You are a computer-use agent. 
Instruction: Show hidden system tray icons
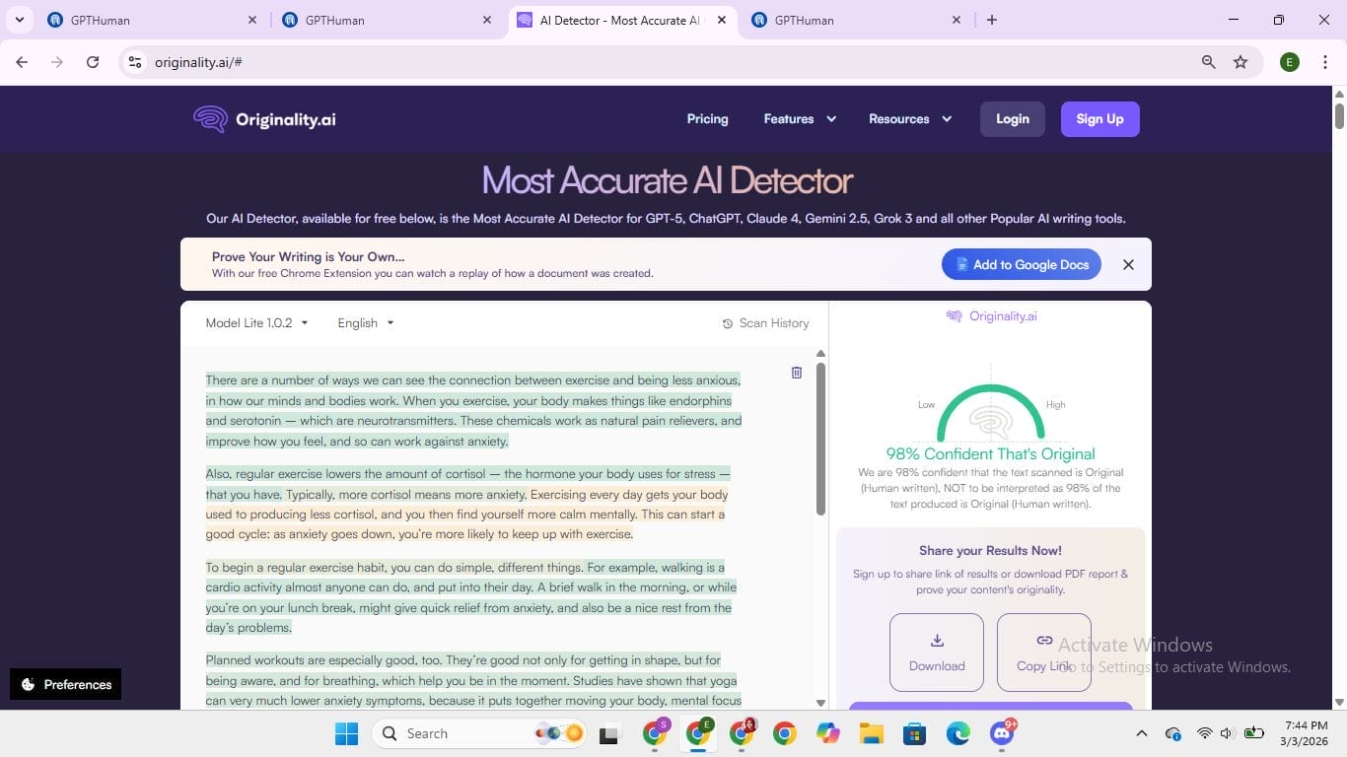coord(1142,733)
